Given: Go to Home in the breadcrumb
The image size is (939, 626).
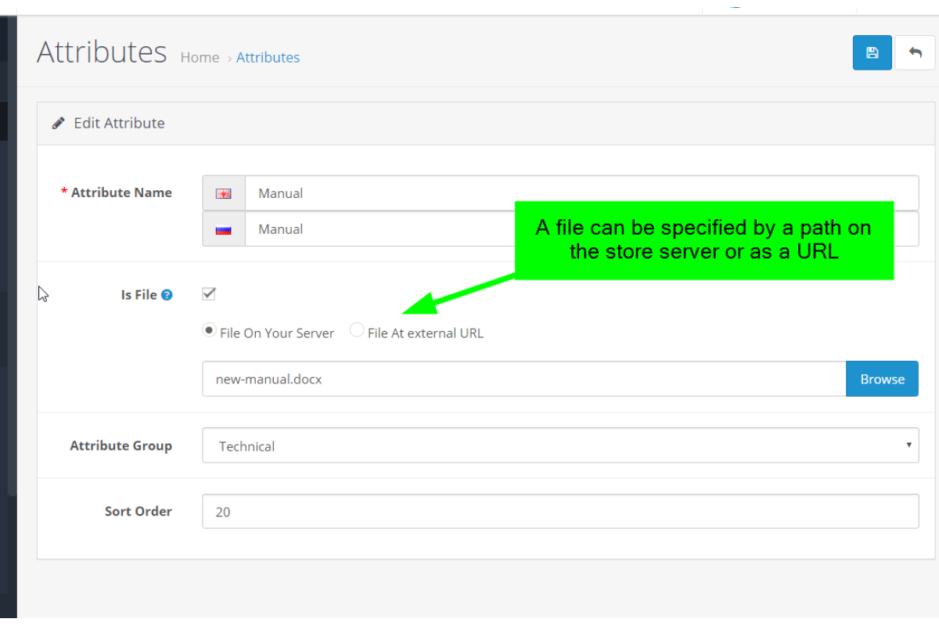Looking at the screenshot, I should 200,58.
